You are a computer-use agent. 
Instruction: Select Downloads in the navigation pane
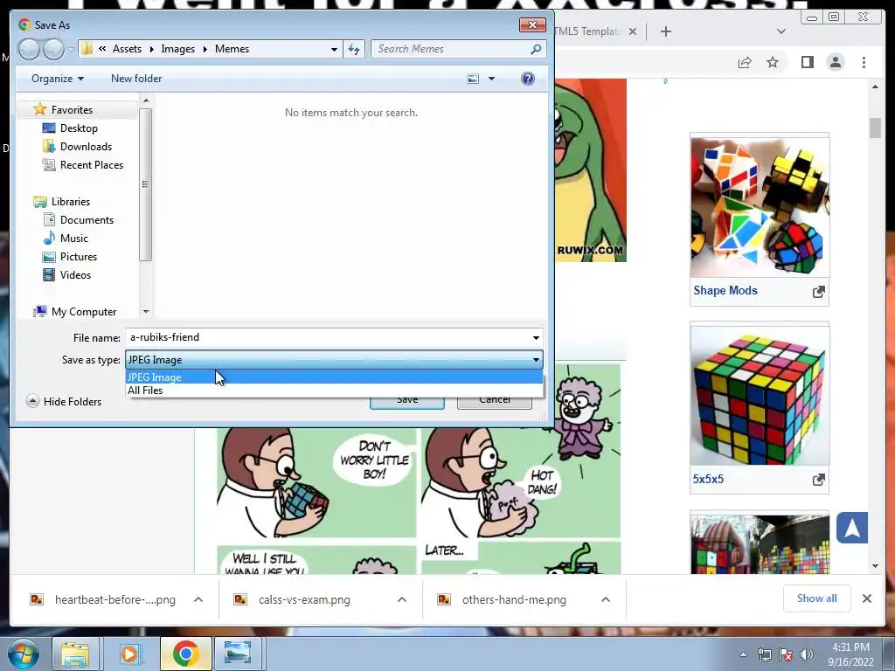[86, 146]
